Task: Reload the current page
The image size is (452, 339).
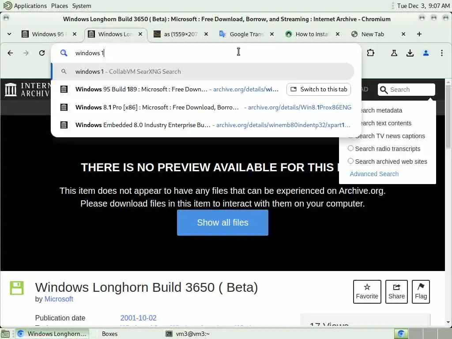Action: [42, 53]
